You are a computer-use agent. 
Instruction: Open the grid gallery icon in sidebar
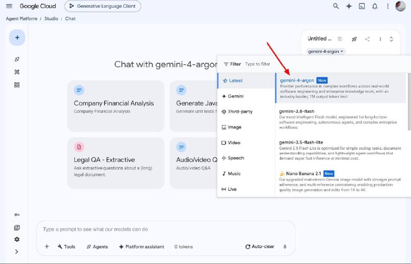click(x=17, y=85)
